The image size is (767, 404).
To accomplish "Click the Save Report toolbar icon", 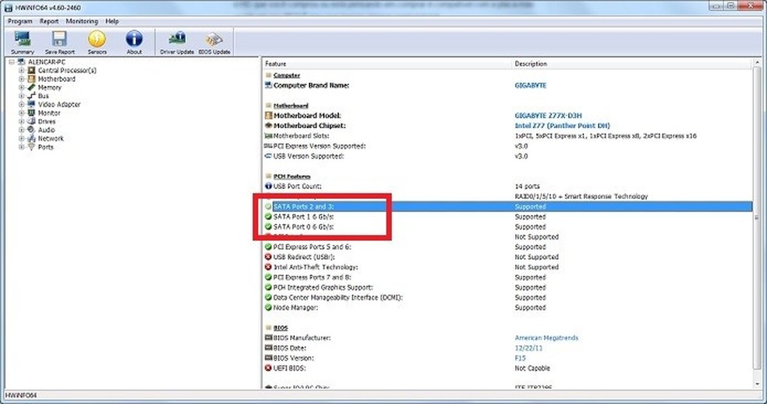I will (60, 42).
